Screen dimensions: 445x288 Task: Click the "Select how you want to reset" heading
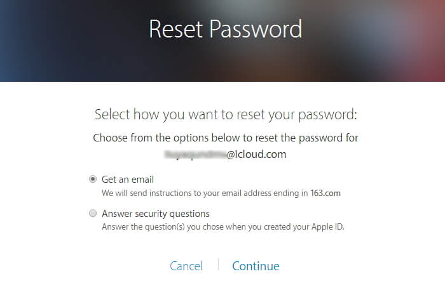tap(226, 115)
